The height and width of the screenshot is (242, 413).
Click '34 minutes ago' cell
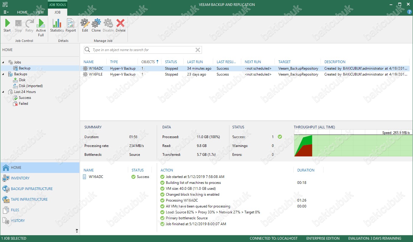point(199,68)
